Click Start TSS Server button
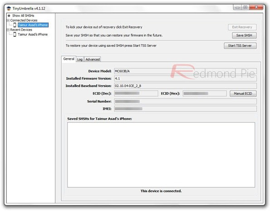Image resolution: width=270 pixels, height=211 pixels. click(x=240, y=46)
